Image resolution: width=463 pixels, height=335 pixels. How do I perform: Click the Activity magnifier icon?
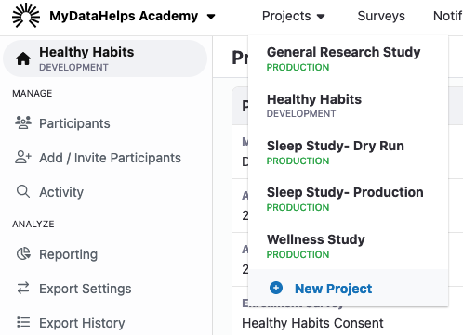click(23, 191)
